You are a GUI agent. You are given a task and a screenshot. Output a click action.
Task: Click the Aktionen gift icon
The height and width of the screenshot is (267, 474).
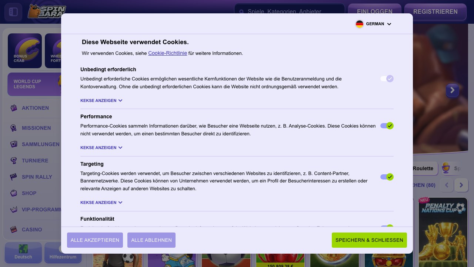[14, 108]
